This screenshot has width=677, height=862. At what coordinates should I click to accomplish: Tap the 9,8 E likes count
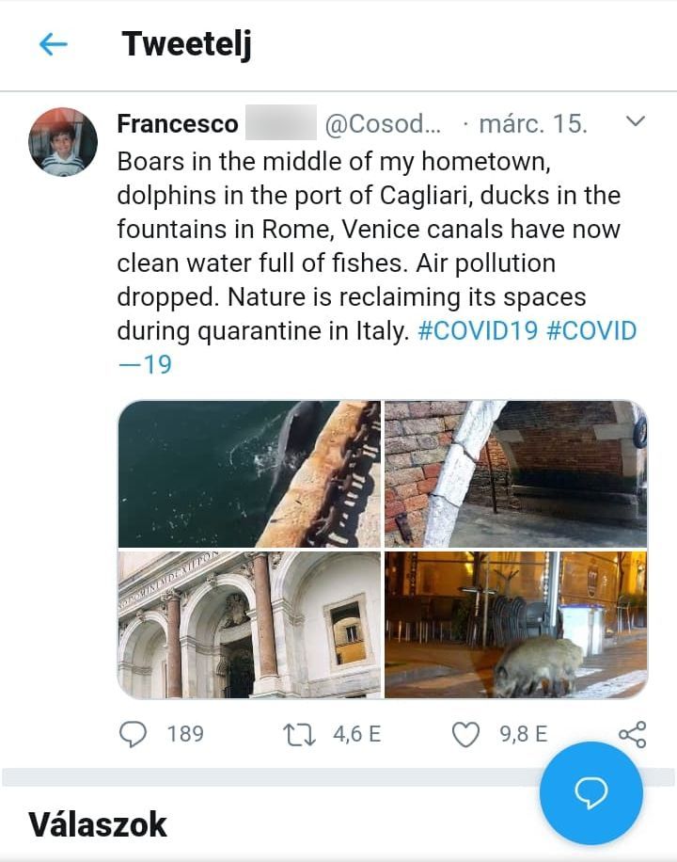pyautogui.click(x=524, y=734)
